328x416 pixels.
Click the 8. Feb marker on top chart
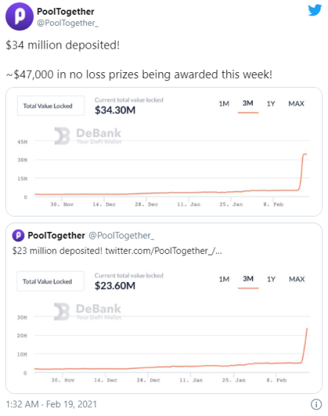click(273, 204)
